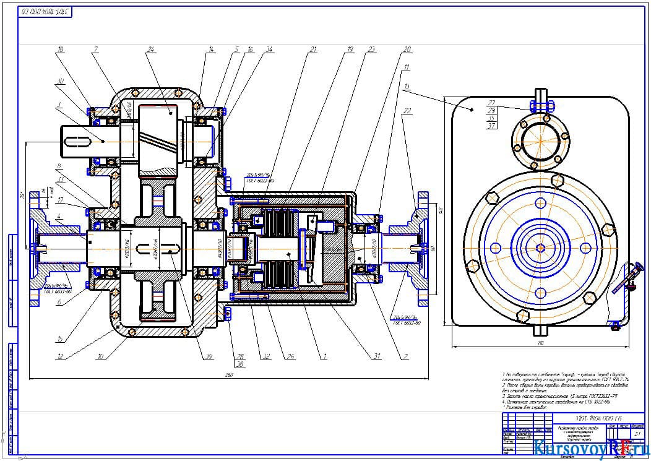Select part callout number 20
This screenshot has height=461, width=651.
407,50
